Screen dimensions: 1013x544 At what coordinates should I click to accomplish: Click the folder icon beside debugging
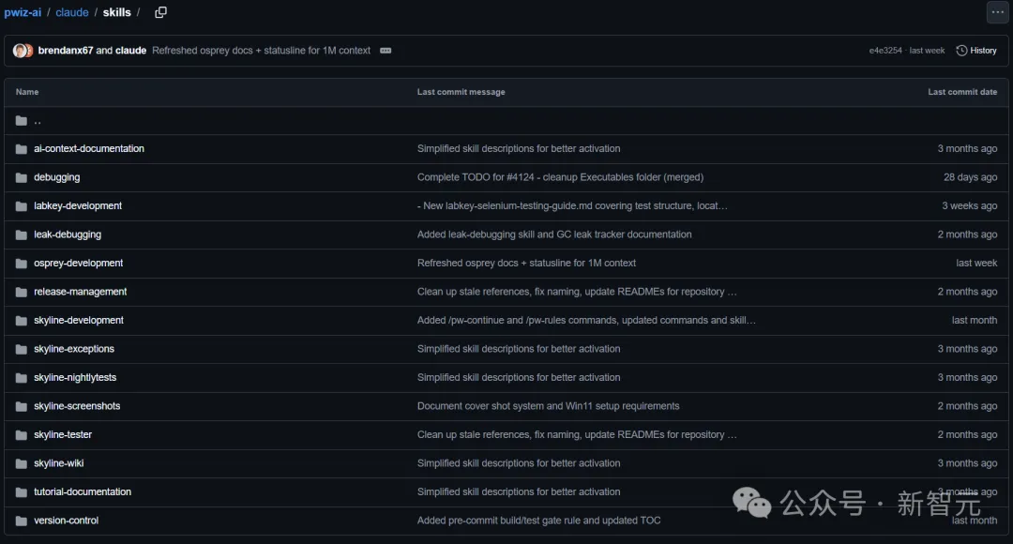(22, 177)
